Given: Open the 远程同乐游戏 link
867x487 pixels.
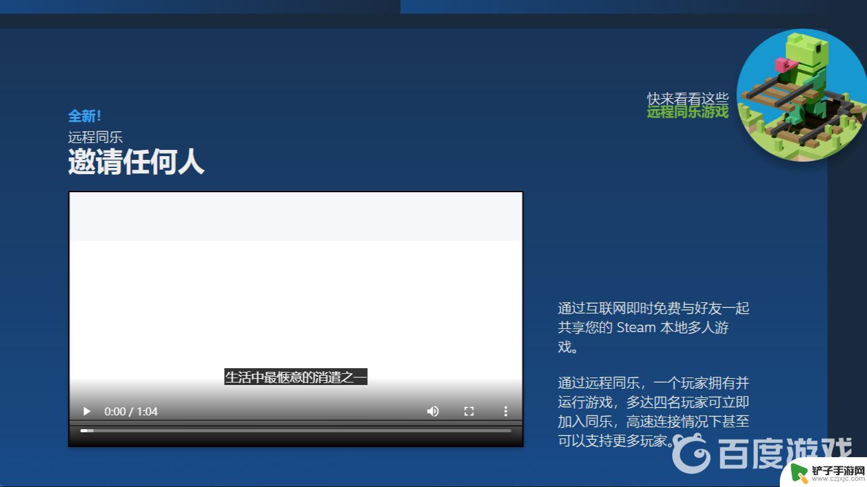Looking at the screenshot, I should click(x=688, y=112).
